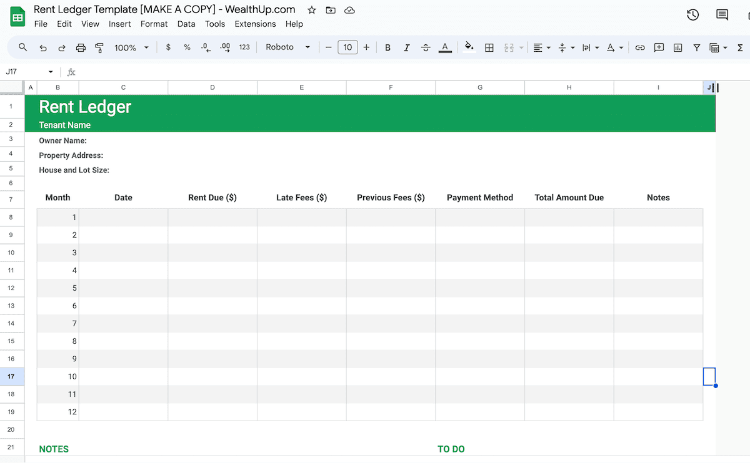Open version history

(x=692, y=14)
